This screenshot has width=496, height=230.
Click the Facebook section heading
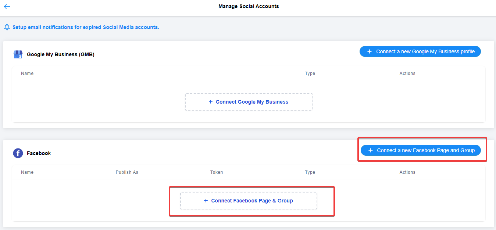pos(39,153)
